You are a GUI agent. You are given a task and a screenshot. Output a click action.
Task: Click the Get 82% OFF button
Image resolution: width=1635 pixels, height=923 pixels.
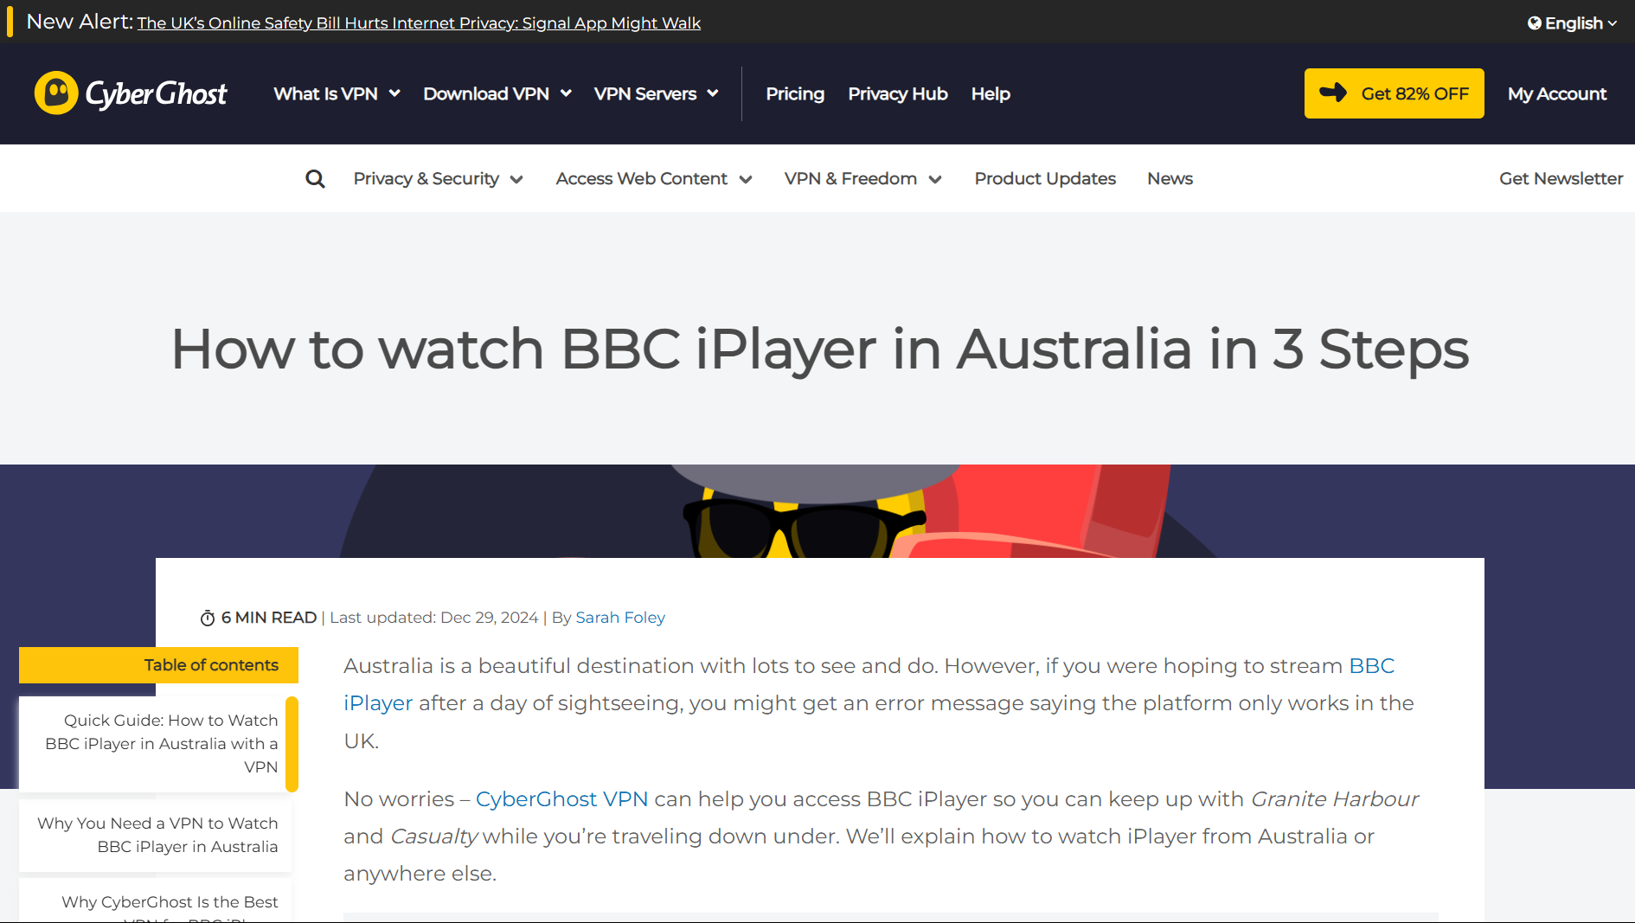point(1394,93)
